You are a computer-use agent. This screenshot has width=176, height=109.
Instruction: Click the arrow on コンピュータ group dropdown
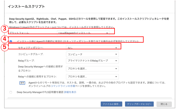[116, 54]
